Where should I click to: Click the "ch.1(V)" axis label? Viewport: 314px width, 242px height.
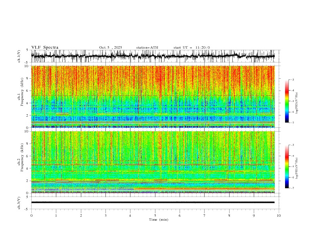(19, 56)
